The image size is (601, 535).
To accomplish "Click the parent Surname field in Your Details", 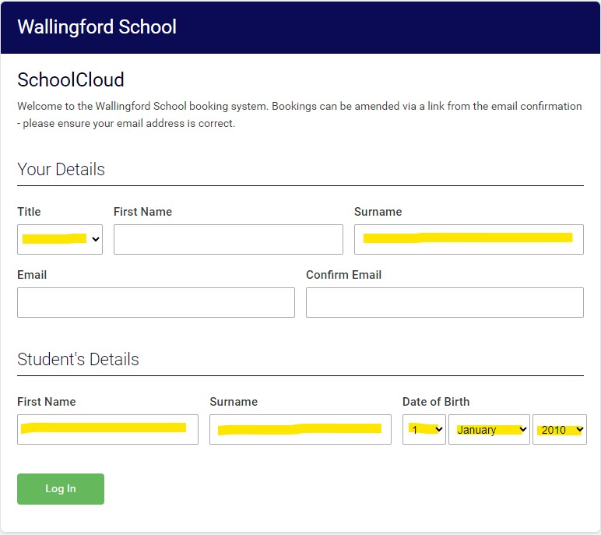I will click(469, 239).
